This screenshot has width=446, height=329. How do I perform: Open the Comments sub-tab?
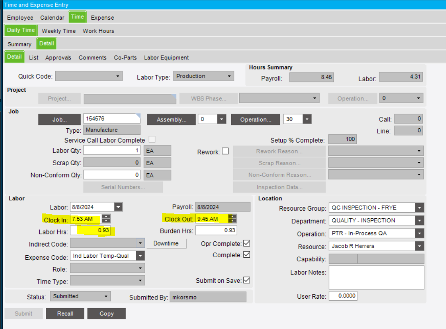click(92, 57)
